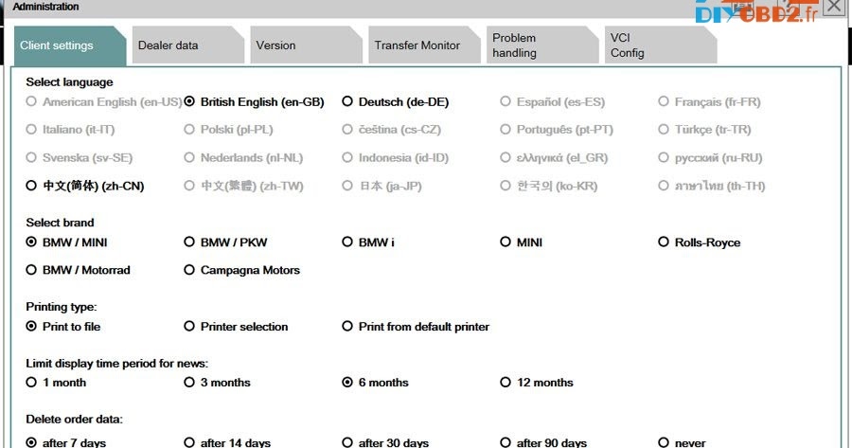The image size is (852, 448).
Task: Pick the Rolls-Royce brand
Action: [700, 242]
